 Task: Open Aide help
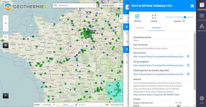(202, 100)
